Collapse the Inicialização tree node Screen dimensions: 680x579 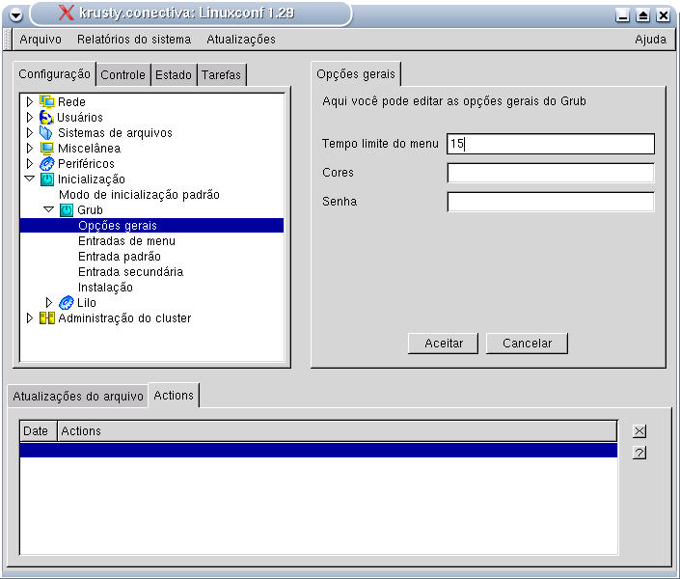(x=30, y=179)
